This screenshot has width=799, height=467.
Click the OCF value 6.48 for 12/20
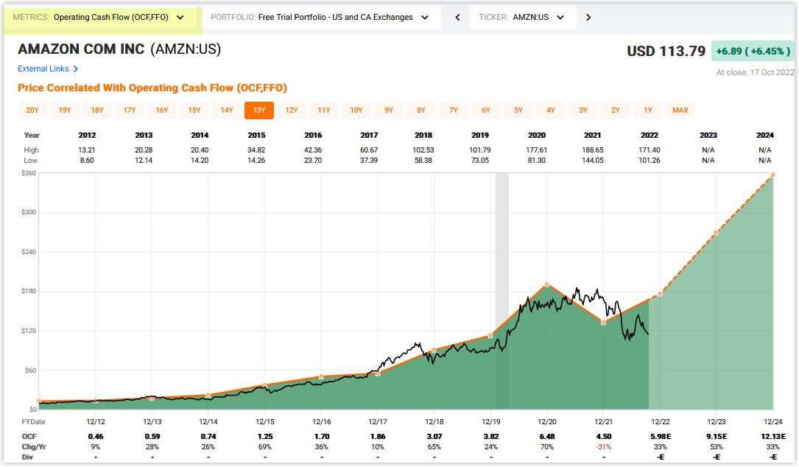(547, 436)
